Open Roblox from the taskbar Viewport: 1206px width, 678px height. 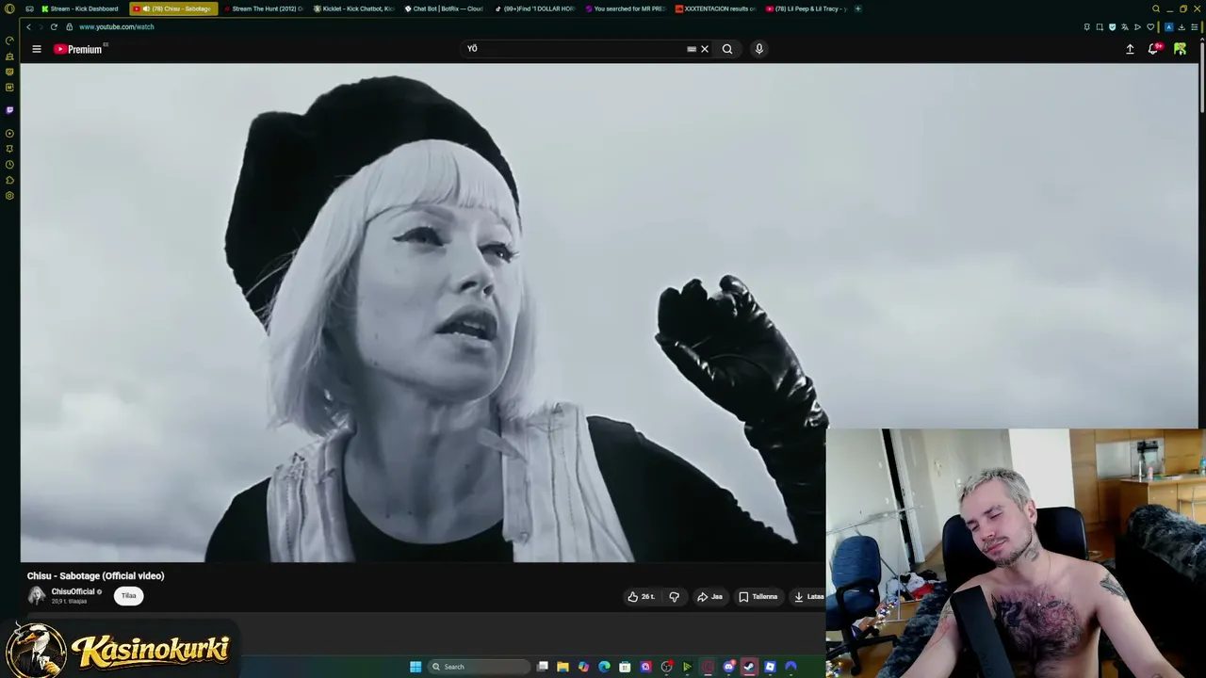(770, 667)
